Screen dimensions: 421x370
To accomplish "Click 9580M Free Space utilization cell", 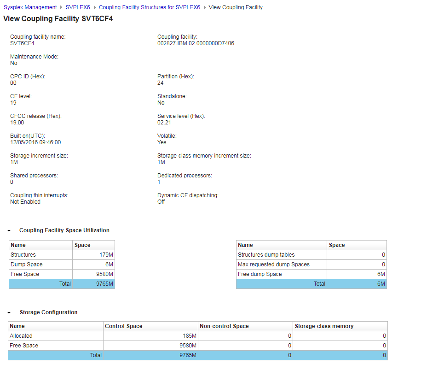I will coord(94,274).
